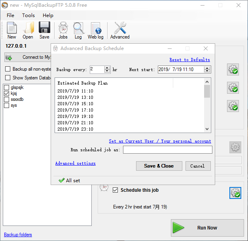Decrease the Next start date-time value
The width and height of the screenshot is (248, 241).
coord(207,71)
